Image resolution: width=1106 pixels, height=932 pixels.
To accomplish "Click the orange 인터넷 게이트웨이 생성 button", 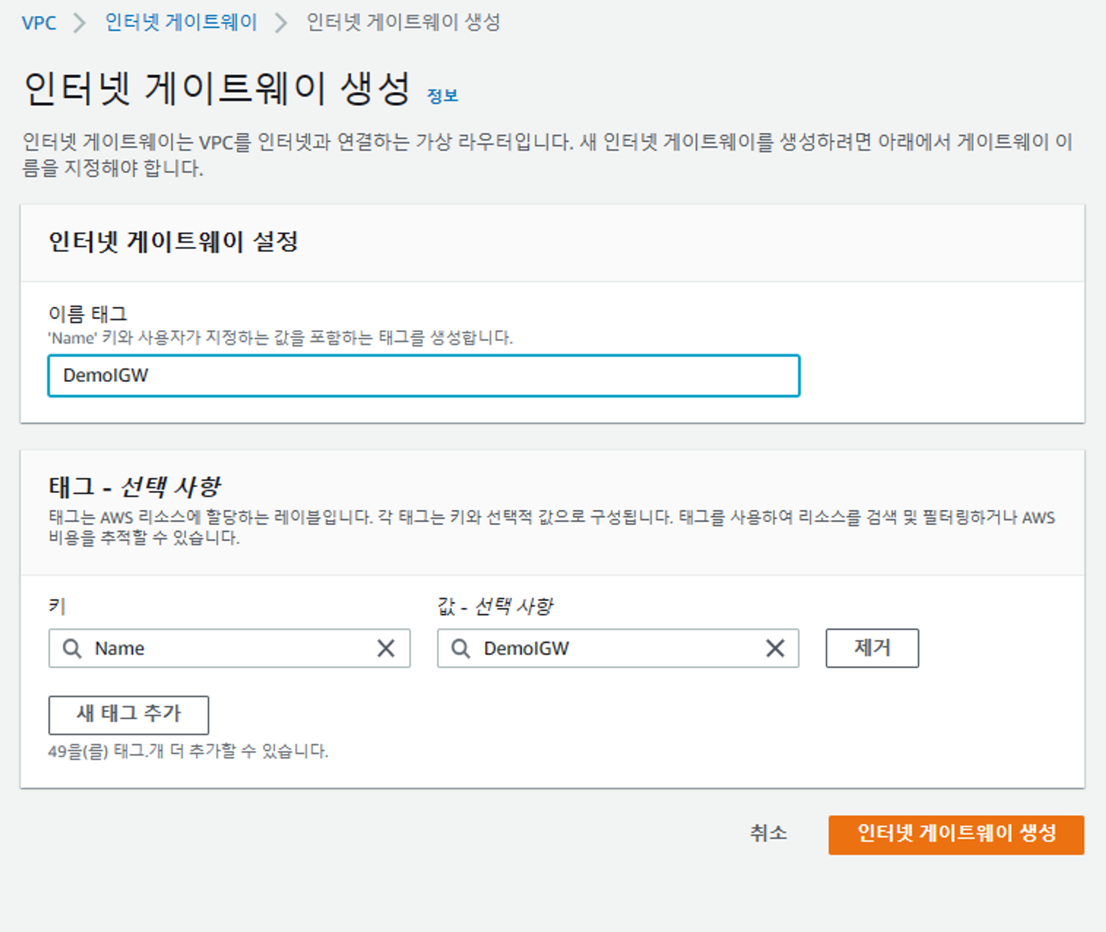I will click(x=956, y=834).
